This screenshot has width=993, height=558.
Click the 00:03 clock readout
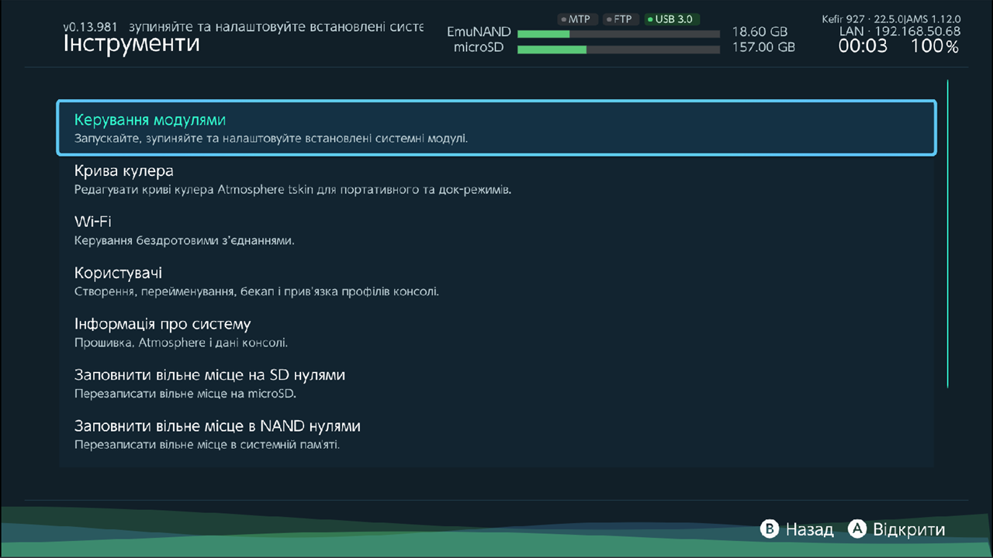(863, 46)
